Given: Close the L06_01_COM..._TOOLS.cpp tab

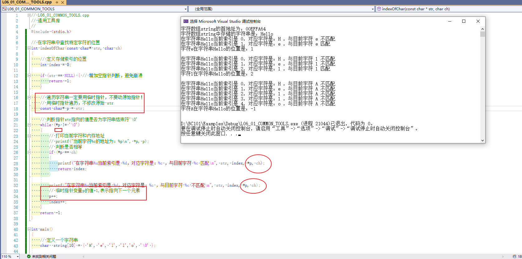Looking at the screenshot, I should coord(63,2).
